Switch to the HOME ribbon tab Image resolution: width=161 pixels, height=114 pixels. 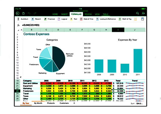coord(55,14)
